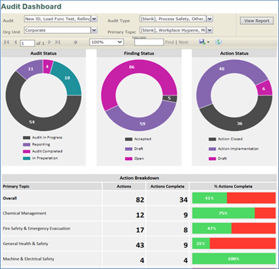
Task: Click the Find link
Action: 169,42
